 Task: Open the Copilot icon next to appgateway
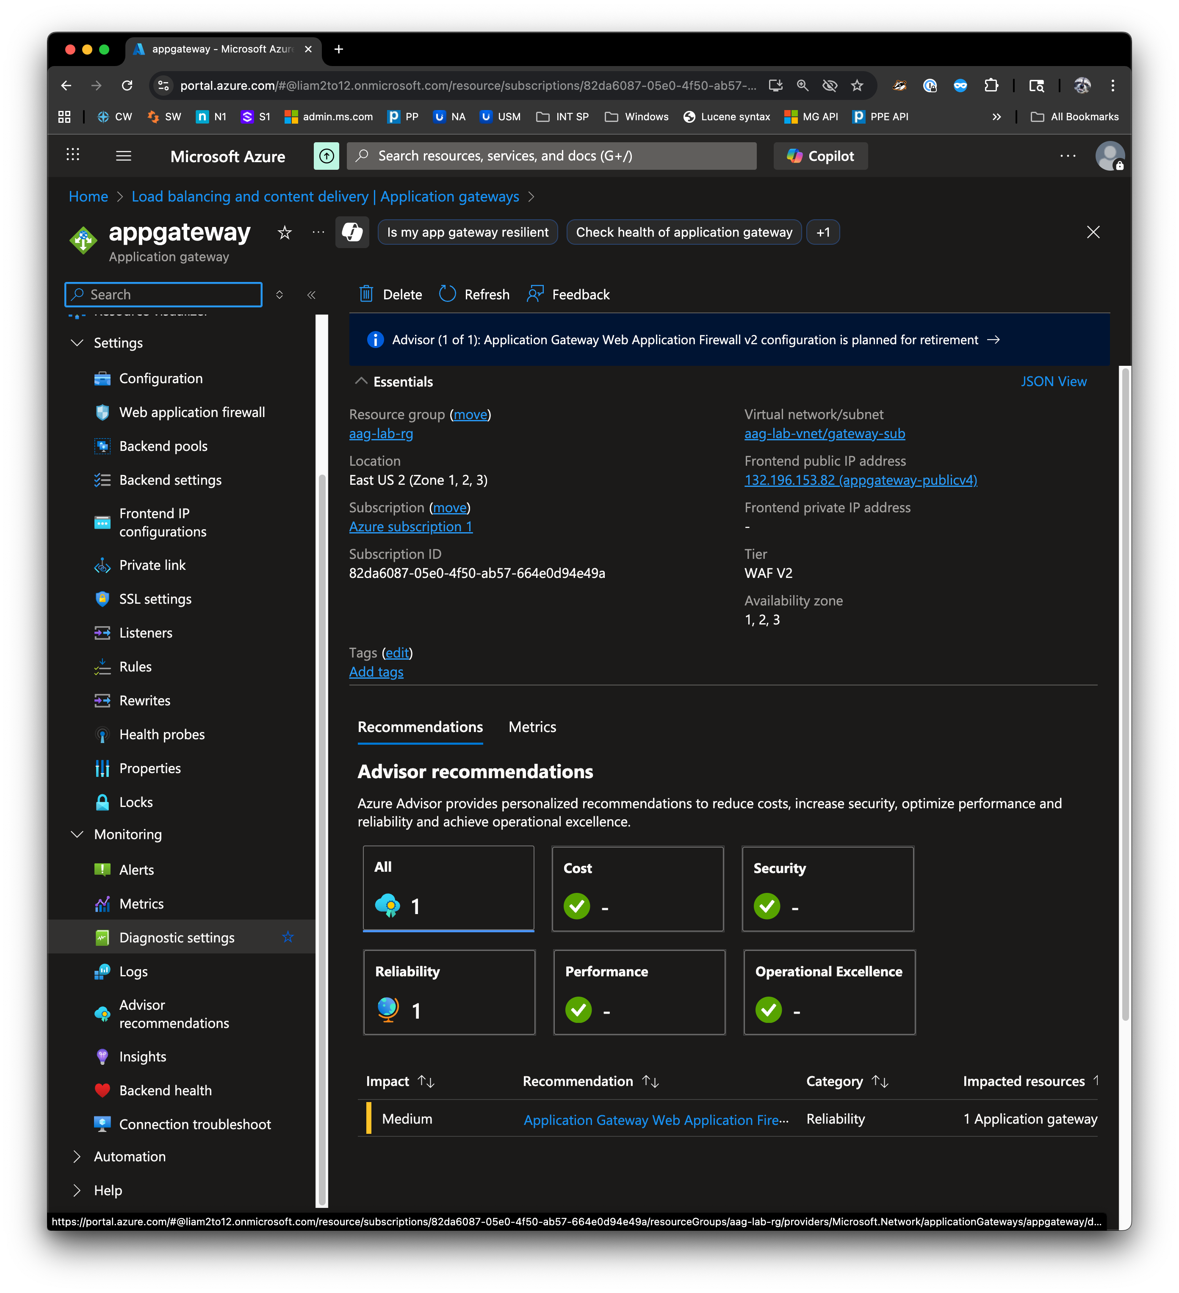(x=352, y=232)
